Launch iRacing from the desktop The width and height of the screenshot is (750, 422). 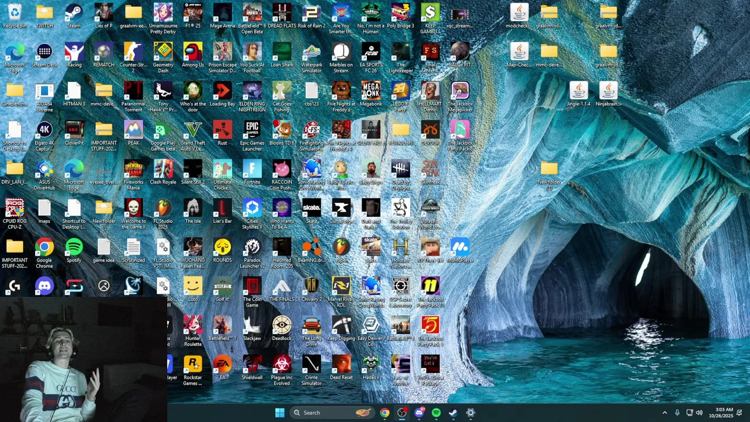[74, 55]
